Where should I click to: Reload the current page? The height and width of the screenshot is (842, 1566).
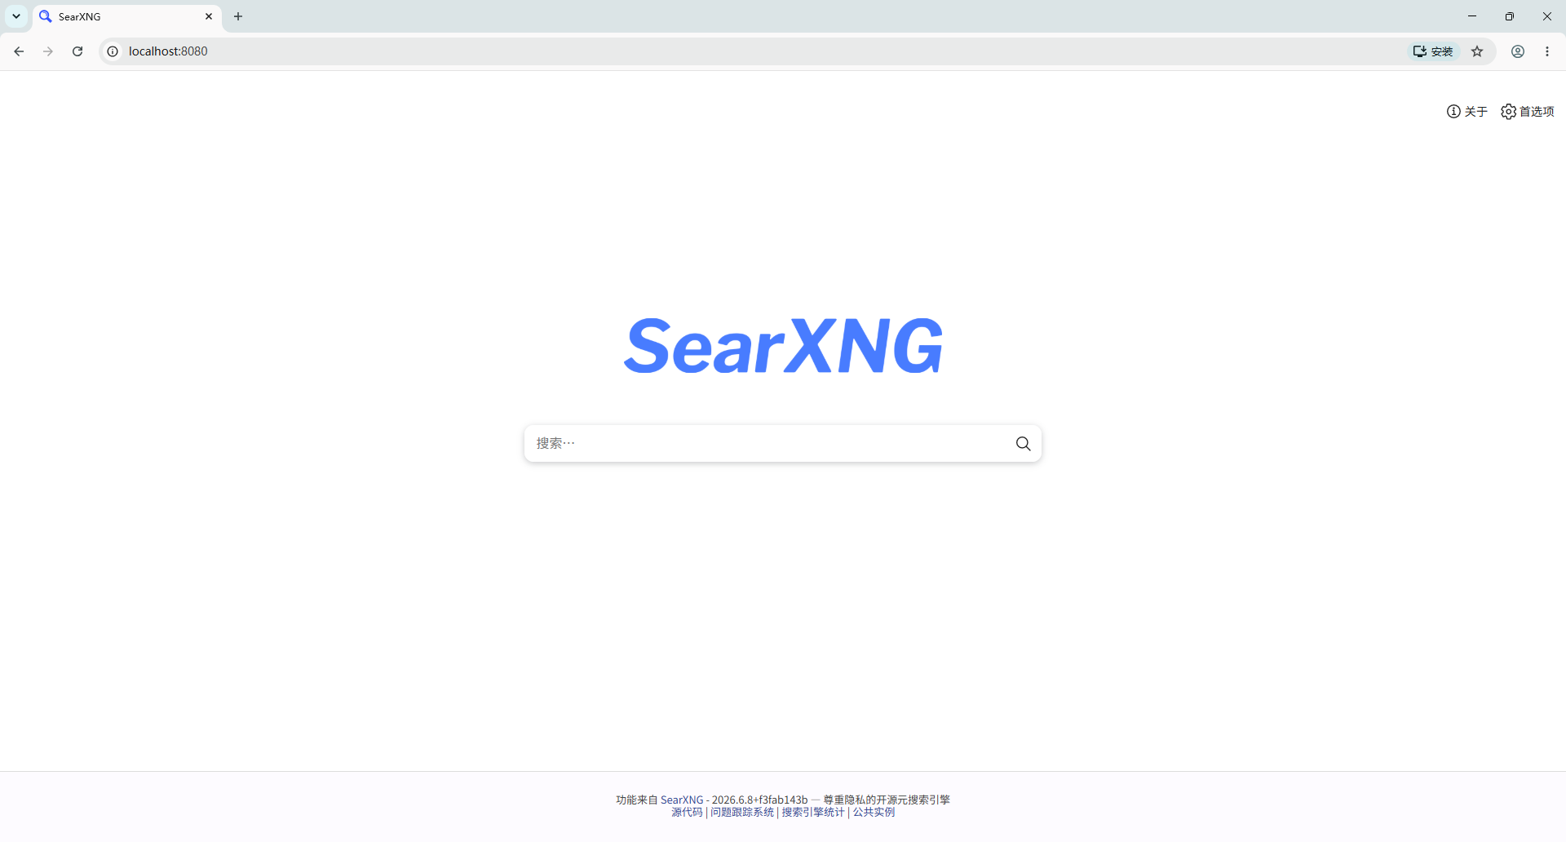(x=77, y=51)
